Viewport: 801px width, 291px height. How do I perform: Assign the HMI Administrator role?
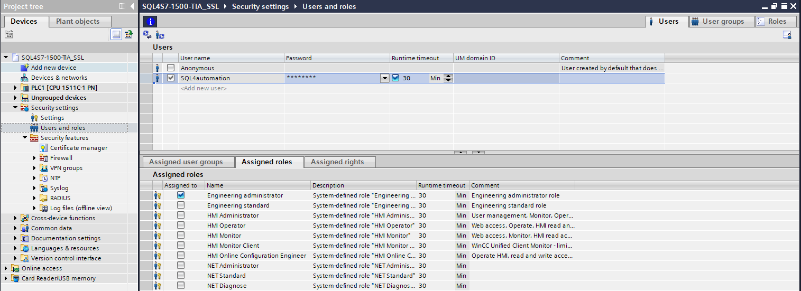[181, 215]
